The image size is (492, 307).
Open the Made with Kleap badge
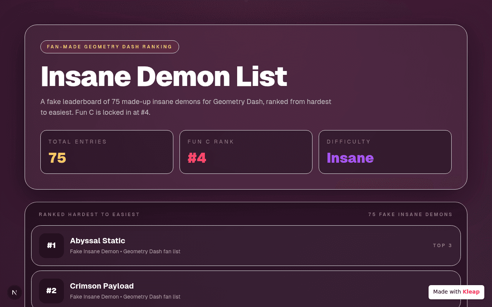pyautogui.click(x=456, y=292)
